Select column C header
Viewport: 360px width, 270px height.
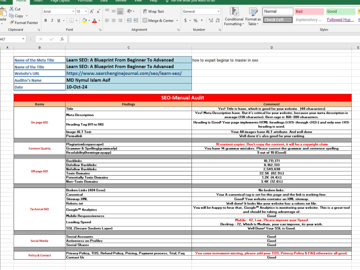tap(129, 48)
